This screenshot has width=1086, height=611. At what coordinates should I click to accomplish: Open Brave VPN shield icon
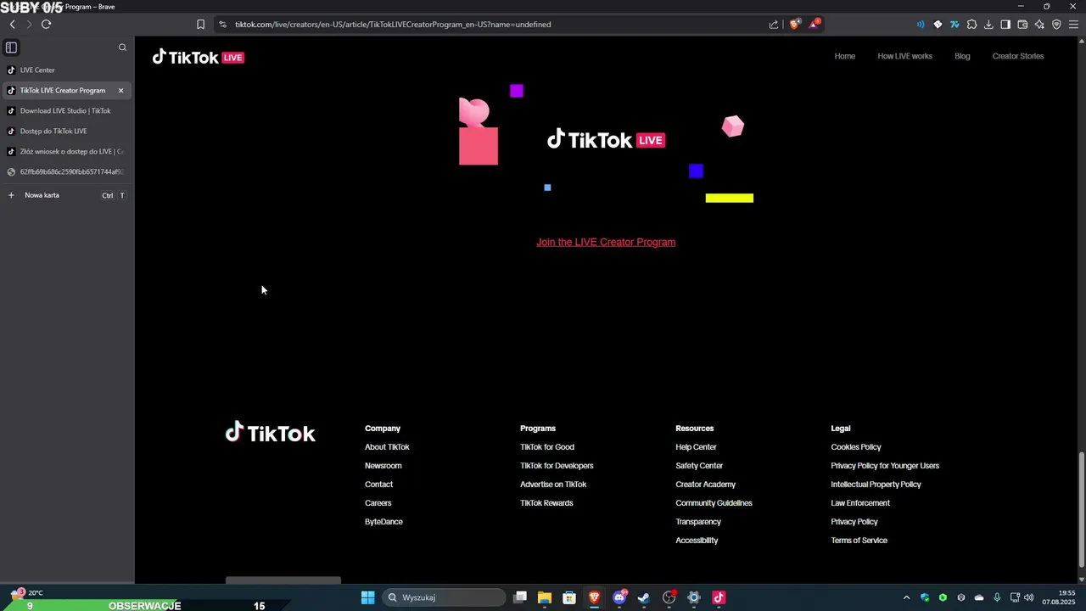(x=1056, y=25)
